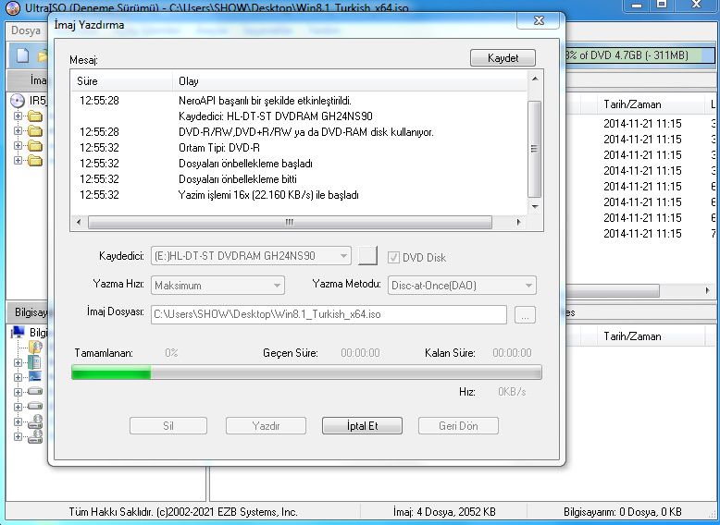Screen dimensions: 720x525
Task: Select the bottommost folder icon under IR5 disc
Action: click(35, 161)
